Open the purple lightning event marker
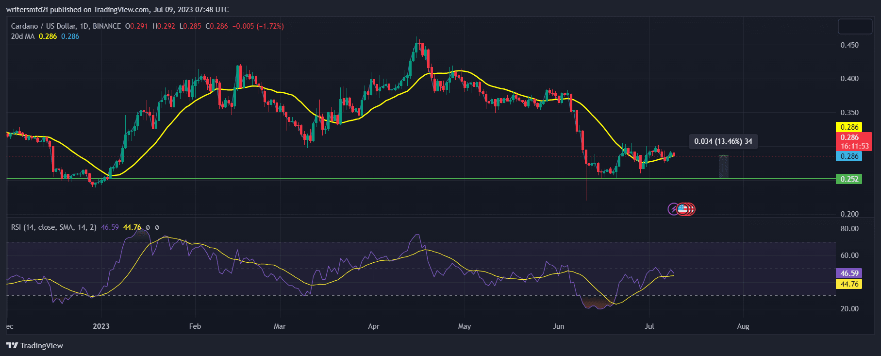This screenshot has width=881, height=356. coord(673,209)
